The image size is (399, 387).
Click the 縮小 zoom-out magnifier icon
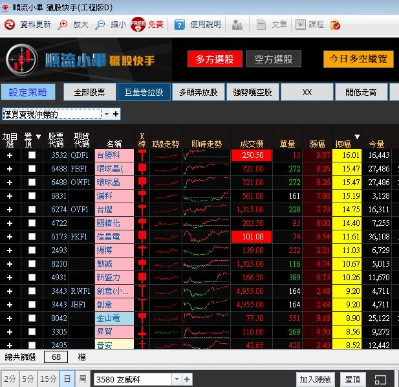point(100,25)
